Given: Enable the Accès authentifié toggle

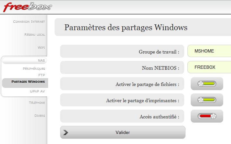Looking at the screenshot, I should pos(207,116).
